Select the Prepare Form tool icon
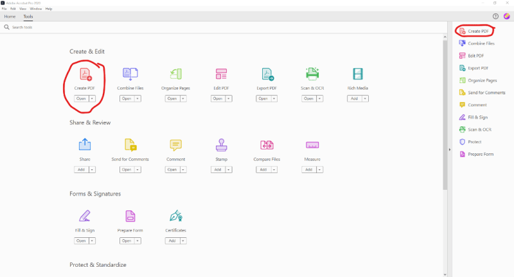Viewport: 514px width, 277px height. click(130, 216)
